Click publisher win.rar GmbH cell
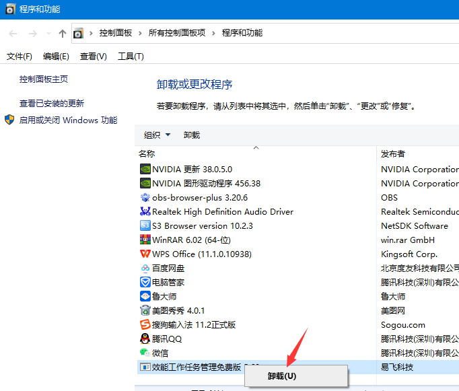This screenshot has height=391, width=459. (x=407, y=240)
